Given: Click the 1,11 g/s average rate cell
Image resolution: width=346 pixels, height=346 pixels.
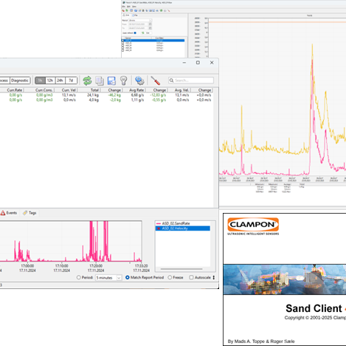Looking at the screenshot, I should (137, 100).
